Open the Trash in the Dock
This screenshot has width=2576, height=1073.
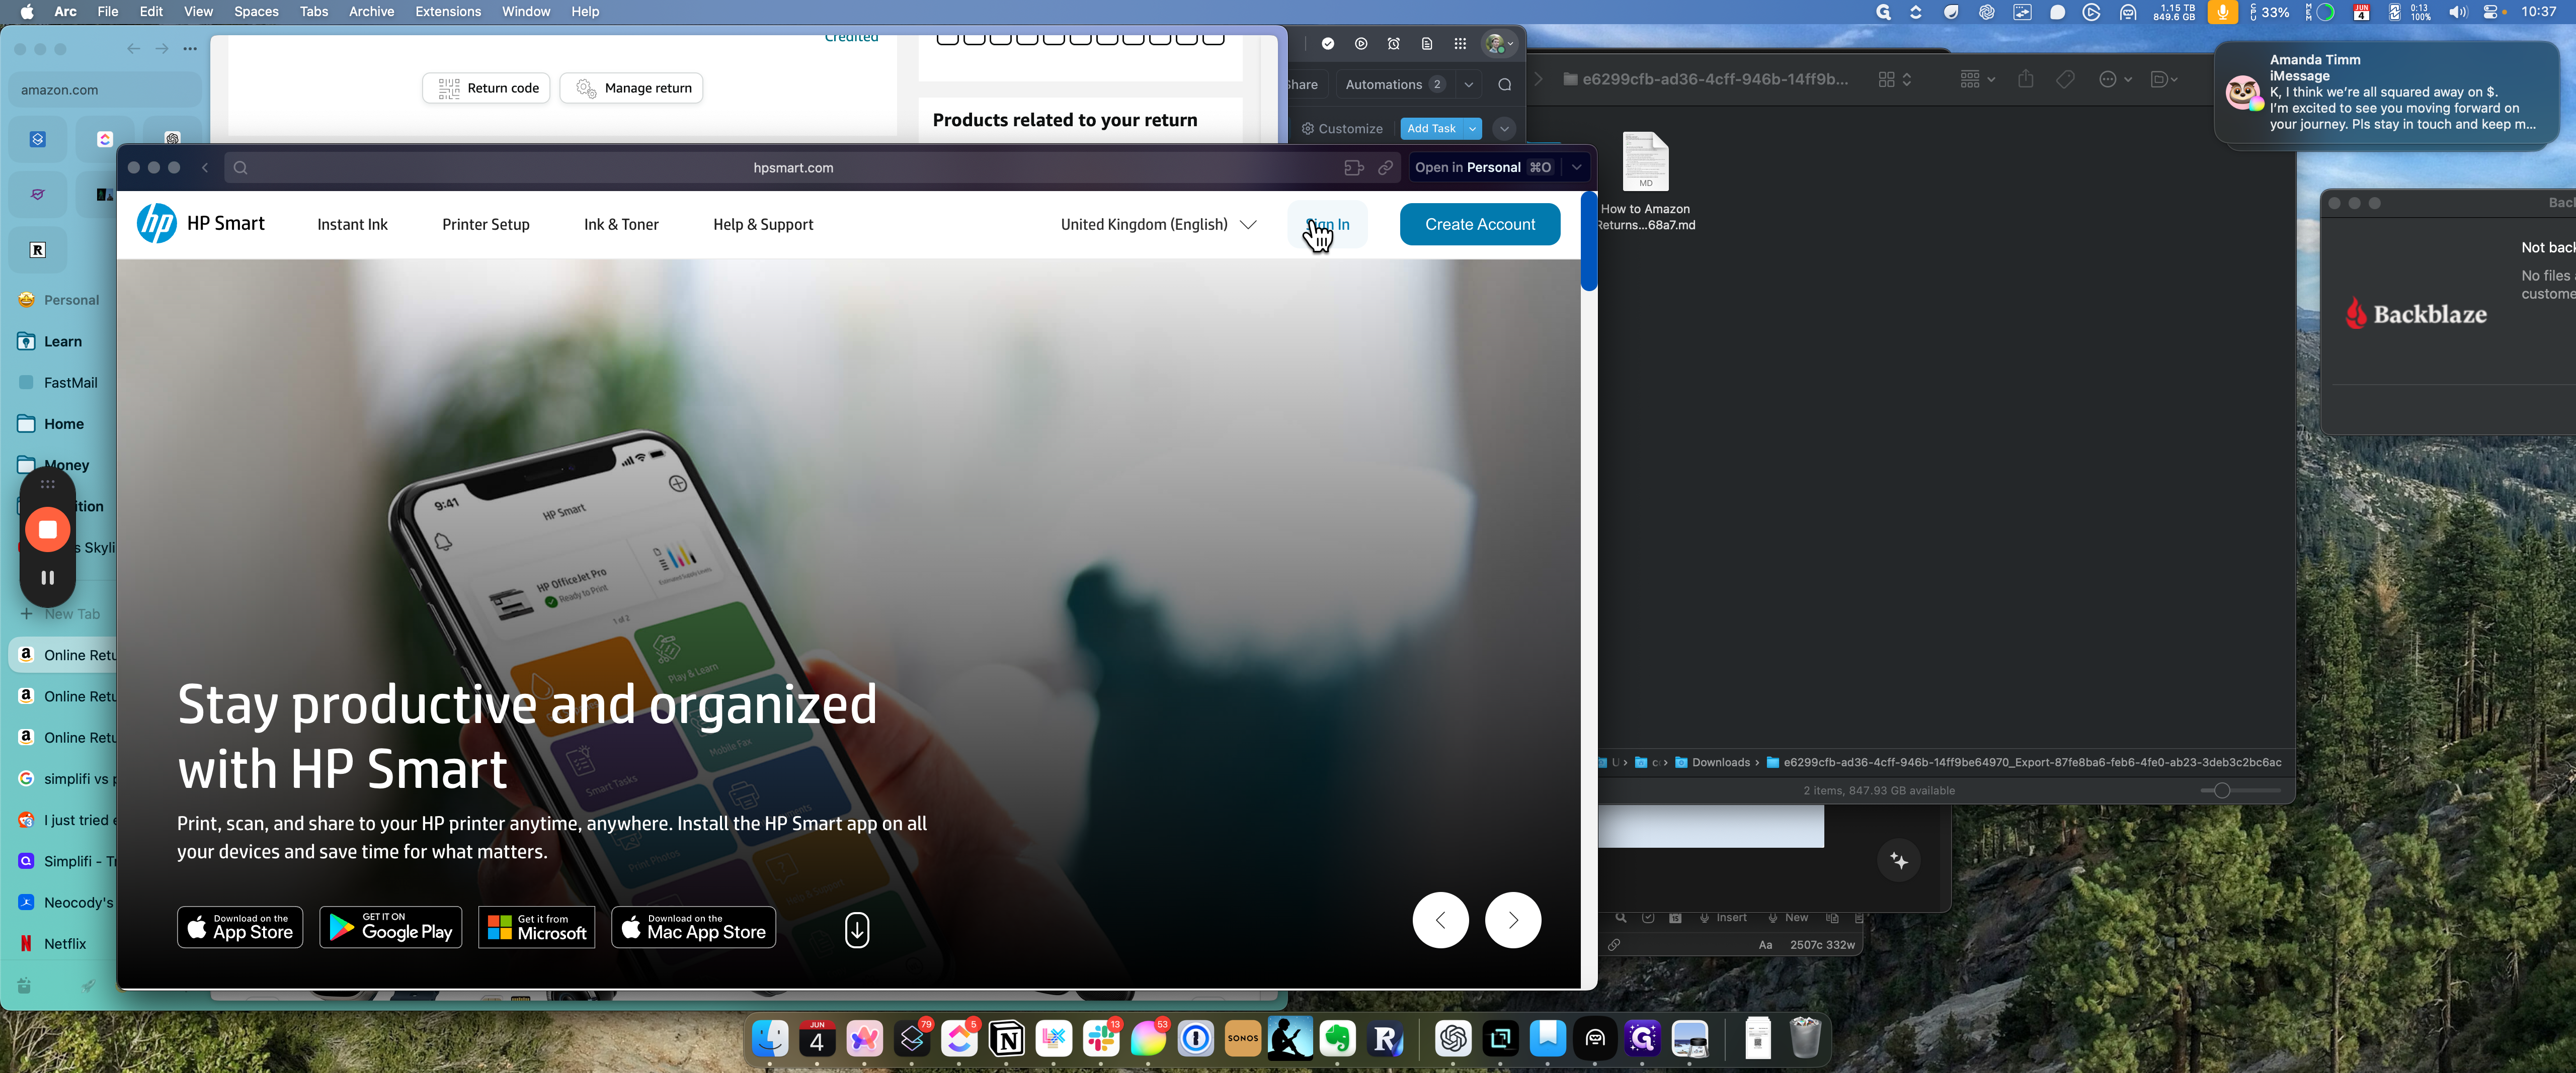coord(1805,1039)
